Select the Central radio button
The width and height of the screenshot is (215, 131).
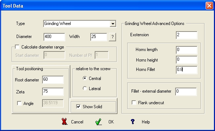click(85, 78)
